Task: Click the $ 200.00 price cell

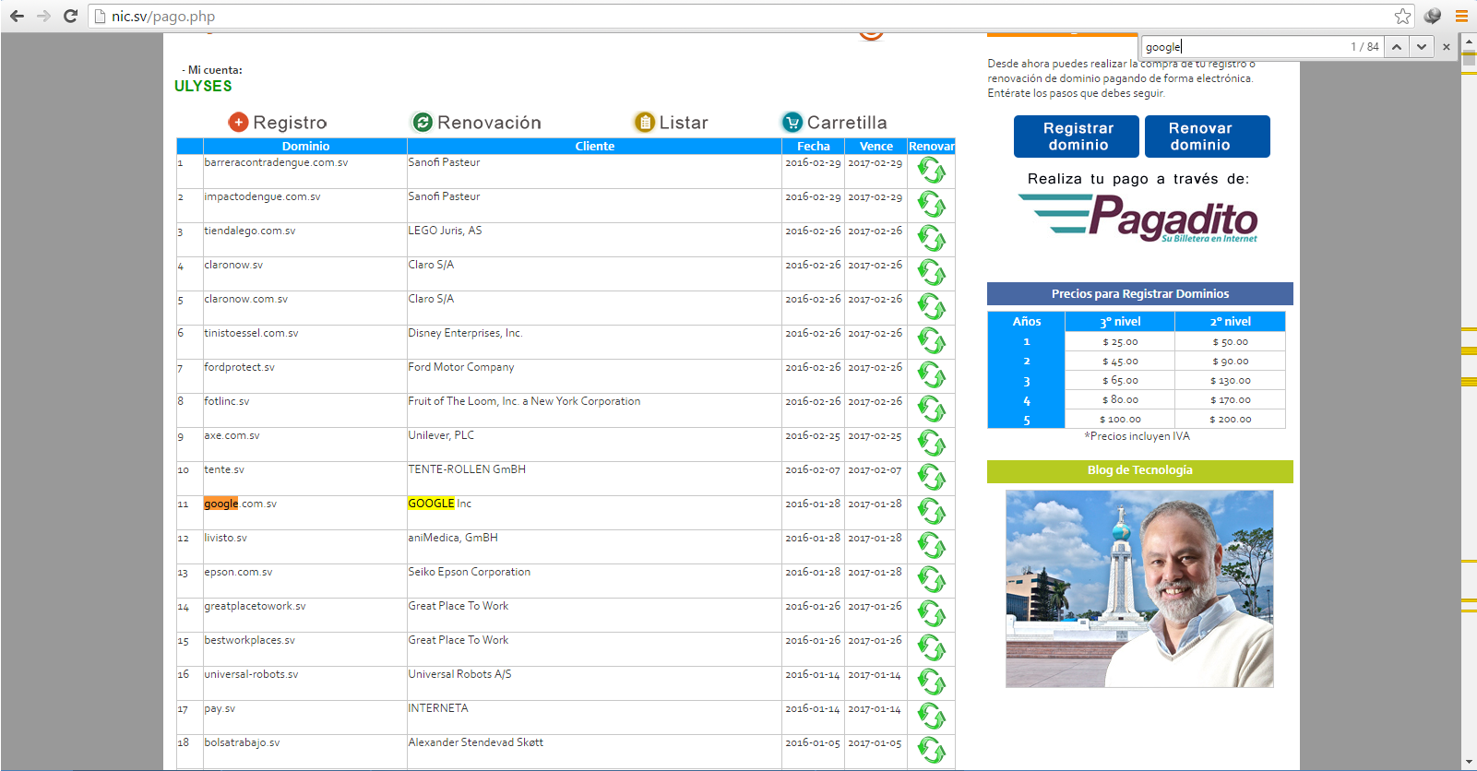Action: pos(1231,419)
